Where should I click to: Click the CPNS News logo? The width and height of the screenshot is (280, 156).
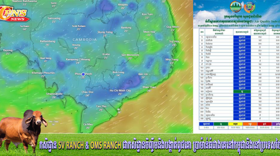pos(14,13)
